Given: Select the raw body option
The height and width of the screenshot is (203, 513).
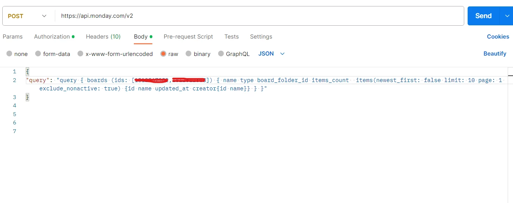Looking at the screenshot, I should tap(169, 54).
